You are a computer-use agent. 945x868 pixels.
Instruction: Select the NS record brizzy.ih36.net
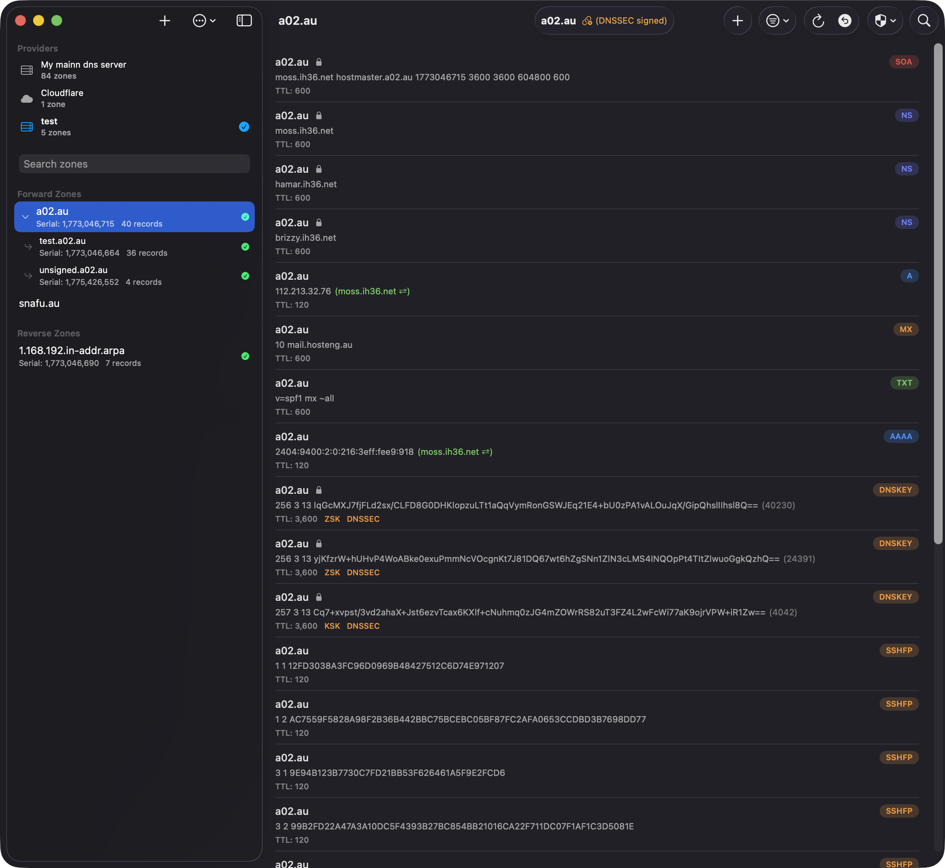(x=597, y=236)
